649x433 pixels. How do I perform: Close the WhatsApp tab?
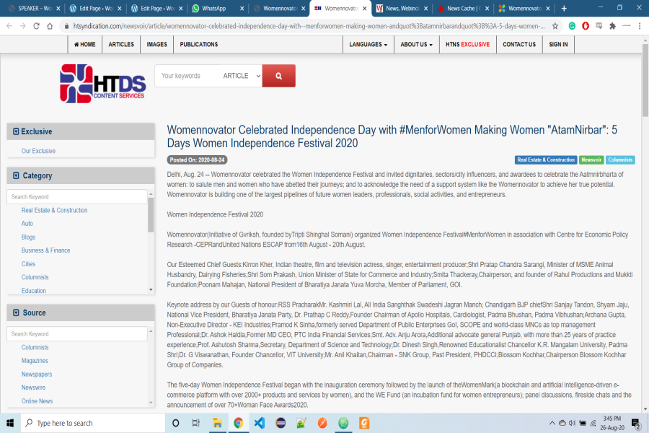click(x=242, y=8)
